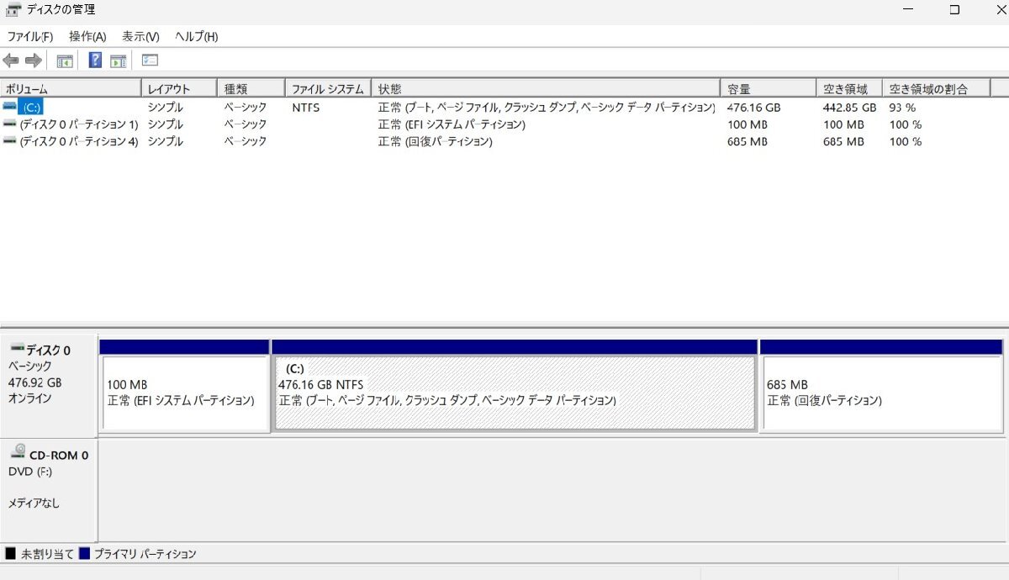
Task: Click the 685 MB capacity cell in list
Action: tap(748, 141)
